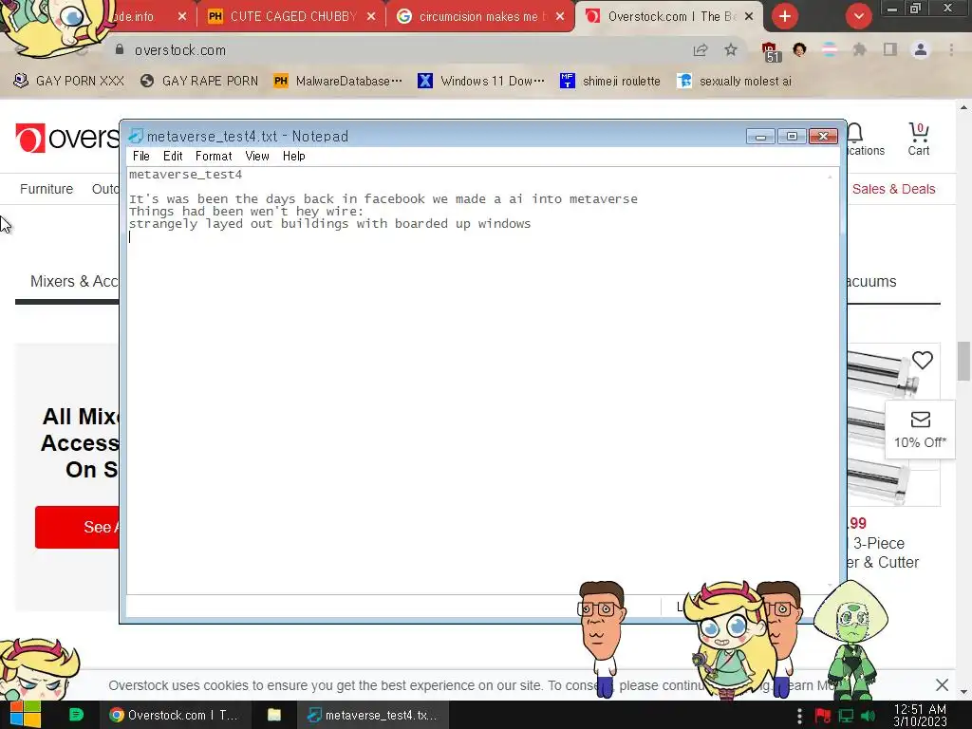Image resolution: width=972 pixels, height=729 pixels.
Task: Open the Windows 11 Dow… bookmark
Action: coord(481,81)
